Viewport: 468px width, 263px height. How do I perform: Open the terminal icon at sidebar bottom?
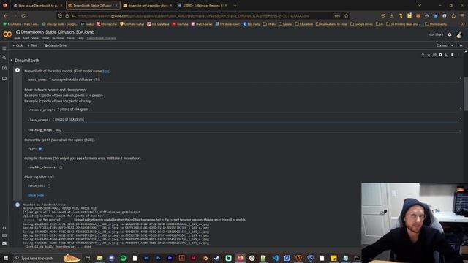pos(4,243)
